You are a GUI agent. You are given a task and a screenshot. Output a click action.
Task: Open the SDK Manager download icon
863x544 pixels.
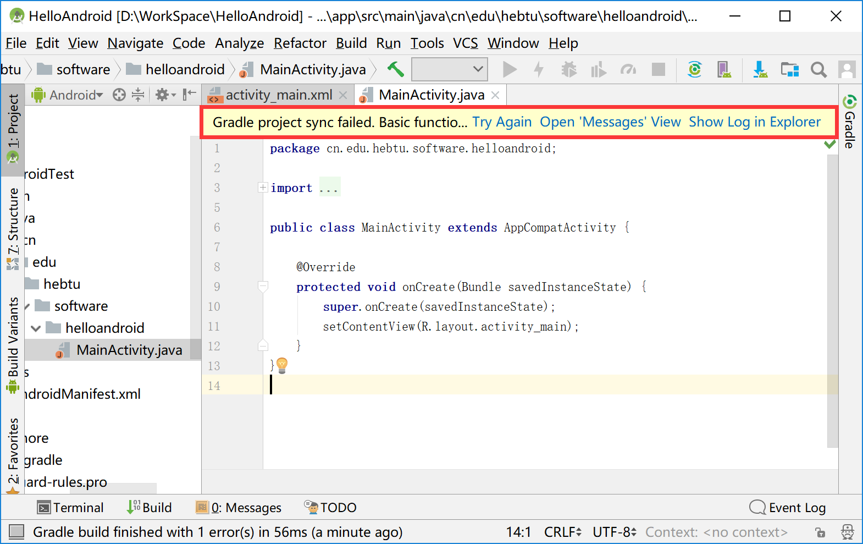coord(760,69)
